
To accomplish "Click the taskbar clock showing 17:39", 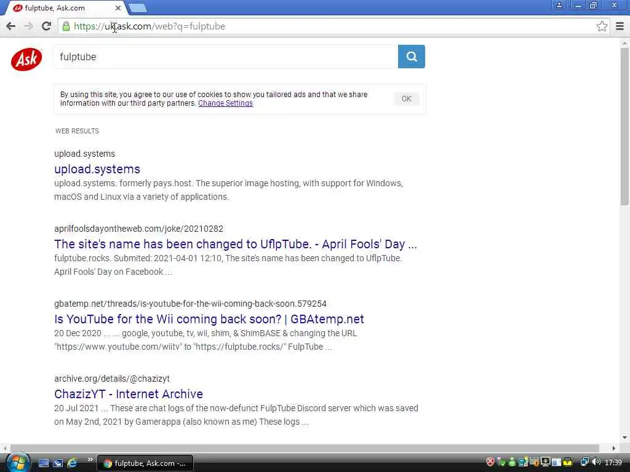I will tap(613, 463).
